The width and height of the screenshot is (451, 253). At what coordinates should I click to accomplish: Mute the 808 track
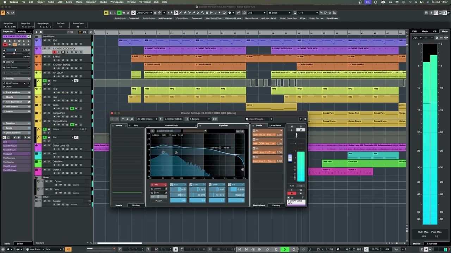click(x=44, y=40)
